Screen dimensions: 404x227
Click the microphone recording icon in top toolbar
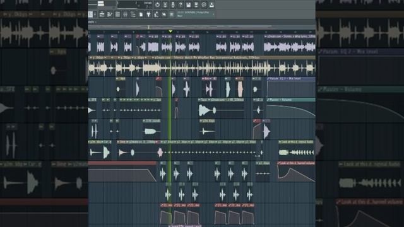pos(172,4)
